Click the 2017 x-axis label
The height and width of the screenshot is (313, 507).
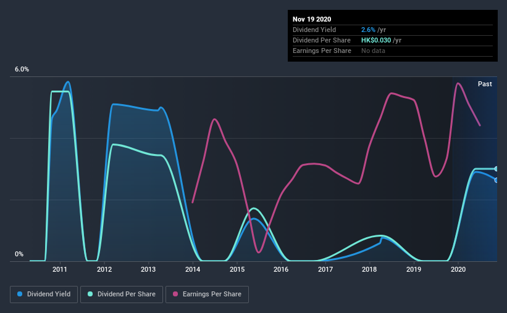(325, 269)
